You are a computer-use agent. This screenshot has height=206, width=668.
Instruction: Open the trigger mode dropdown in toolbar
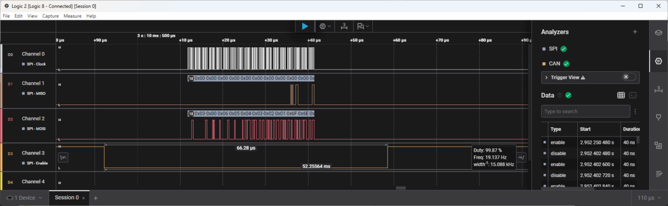325,26
